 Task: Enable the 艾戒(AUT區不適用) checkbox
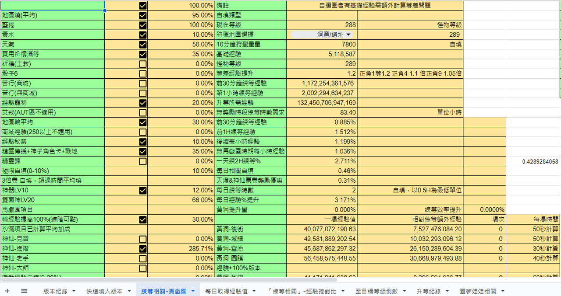(x=142, y=113)
